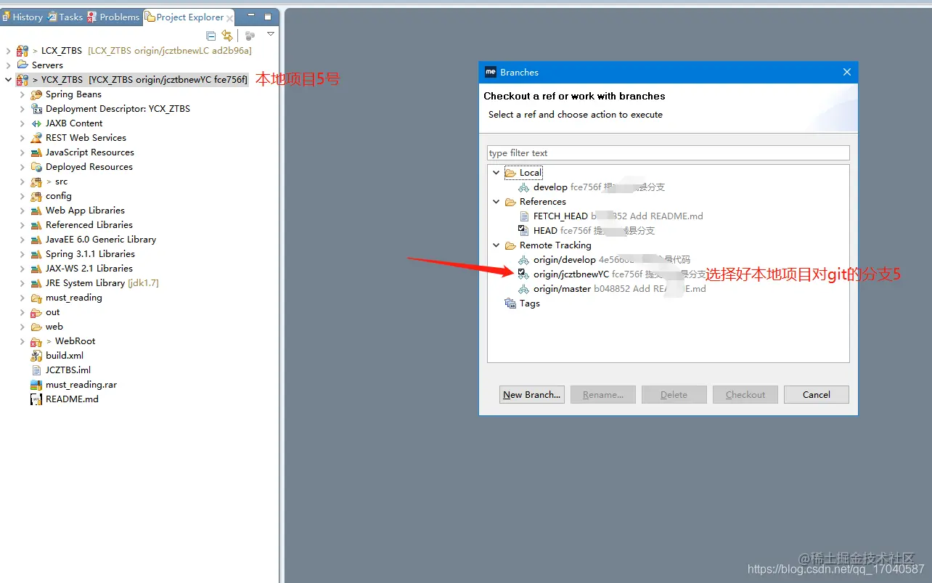The height and width of the screenshot is (583, 932).
Task: Click the REST Web Services icon
Action: (36, 138)
